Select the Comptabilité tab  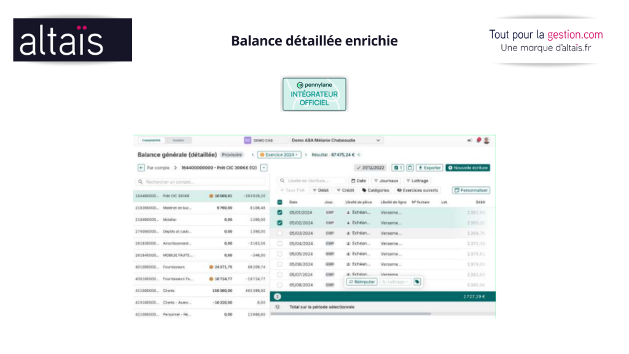151,140
